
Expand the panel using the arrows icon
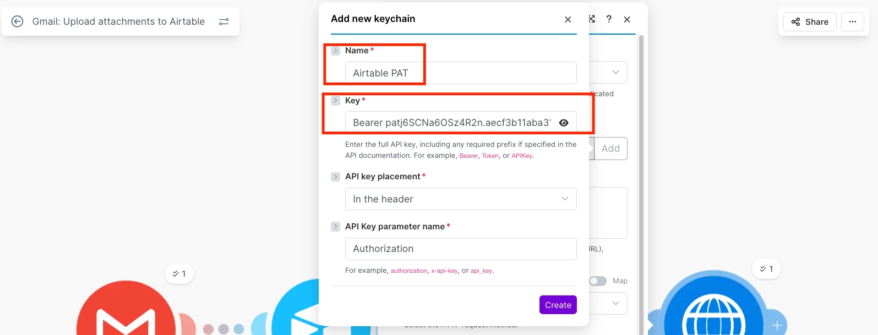click(x=592, y=19)
